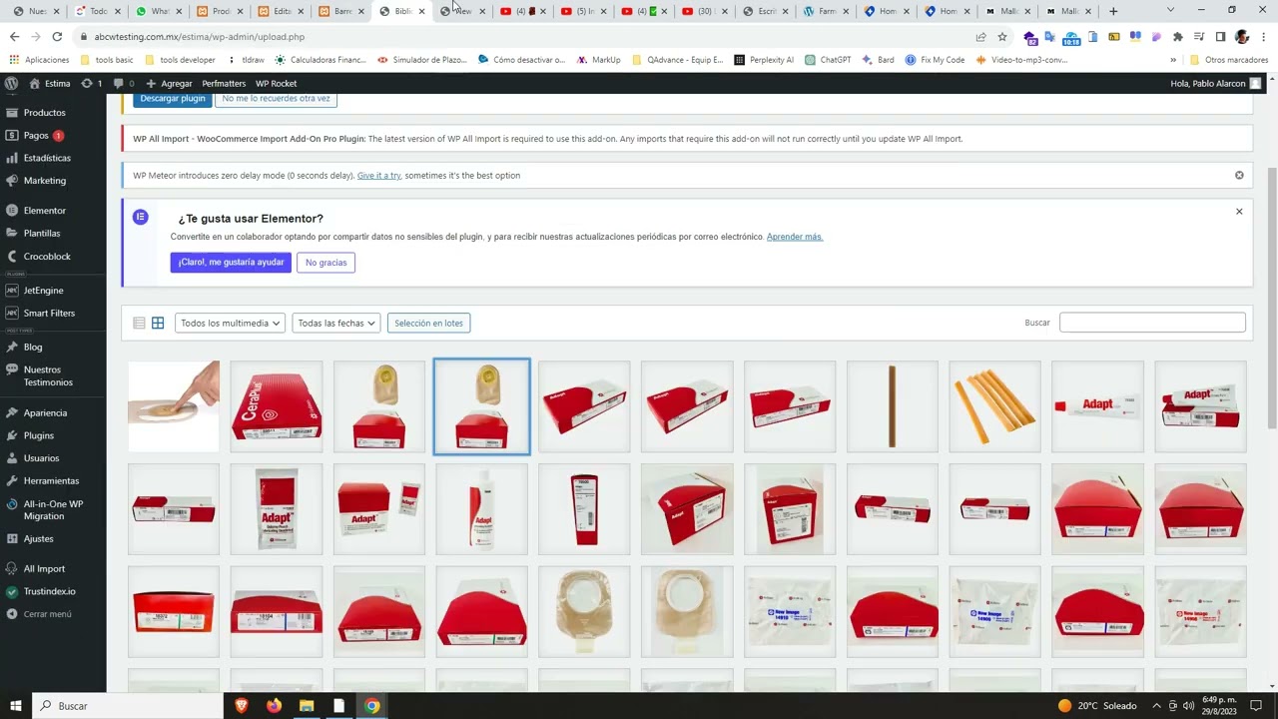Open the Windows Start menu
1278x719 pixels.
[16, 706]
